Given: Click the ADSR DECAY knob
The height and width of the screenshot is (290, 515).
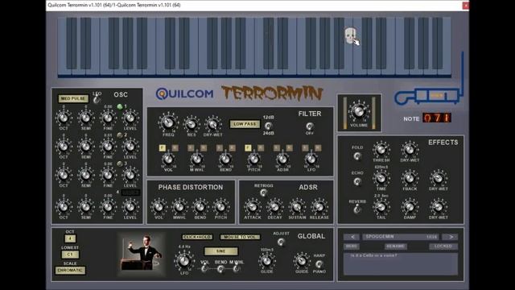Looking at the screenshot, I should tap(274, 207).
